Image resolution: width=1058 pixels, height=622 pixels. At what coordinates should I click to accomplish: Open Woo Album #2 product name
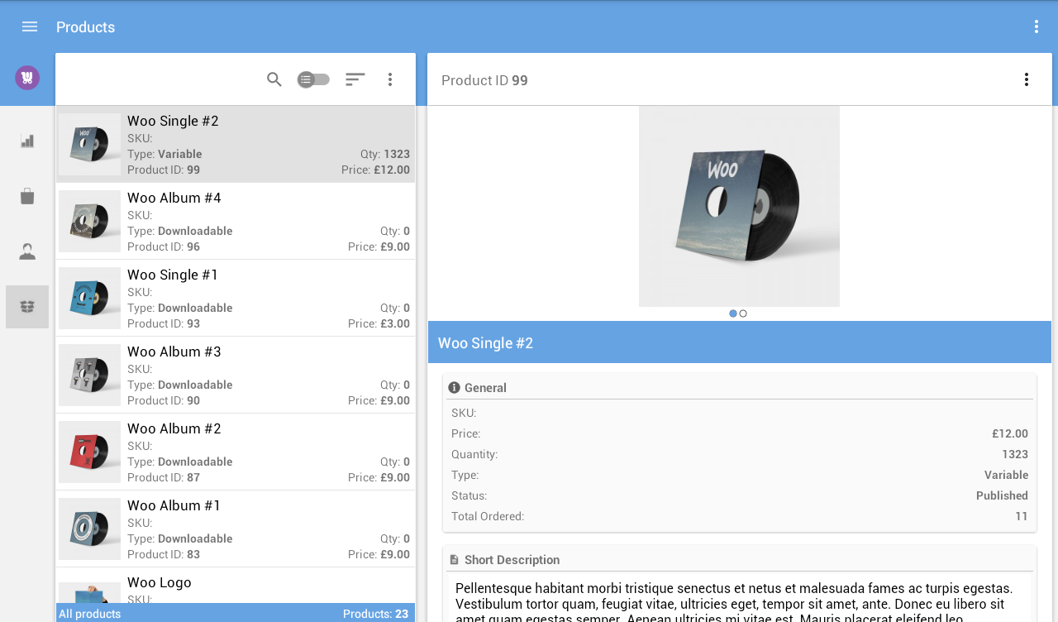click(174, 428)
